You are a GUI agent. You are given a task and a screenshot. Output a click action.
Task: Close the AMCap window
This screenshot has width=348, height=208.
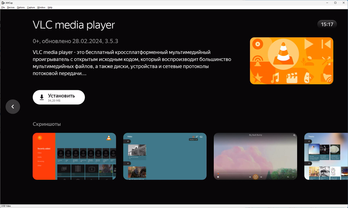tap(343, 3)
